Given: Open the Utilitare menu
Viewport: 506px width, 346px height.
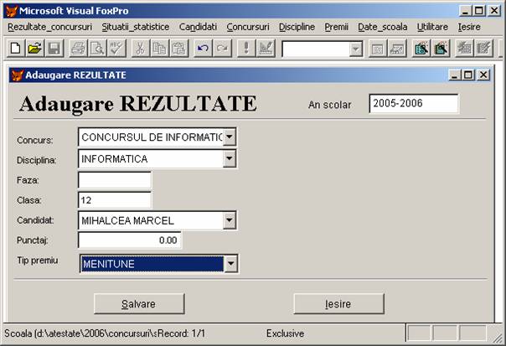Looking at the screenshot, I should (x=433, y=27).
